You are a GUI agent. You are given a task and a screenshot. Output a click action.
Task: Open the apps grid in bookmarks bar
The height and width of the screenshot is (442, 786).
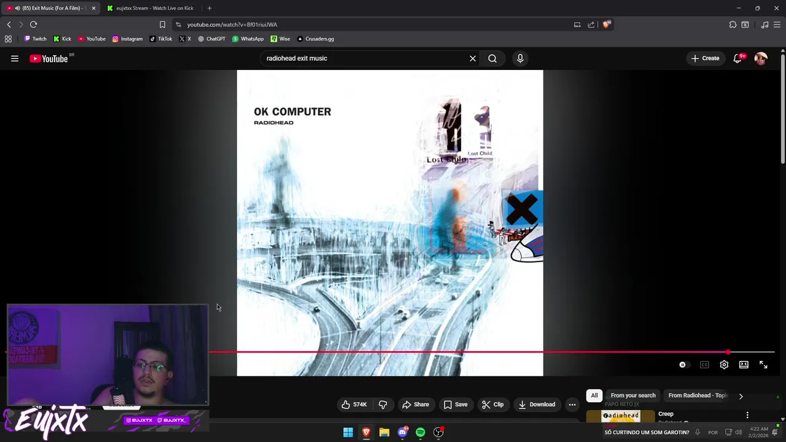point(8,39)
